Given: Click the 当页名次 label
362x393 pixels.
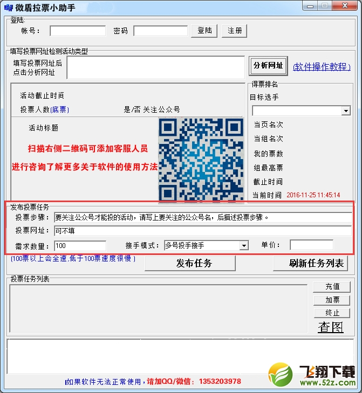Looking at the screenshot, I should (x=268, y=125).
